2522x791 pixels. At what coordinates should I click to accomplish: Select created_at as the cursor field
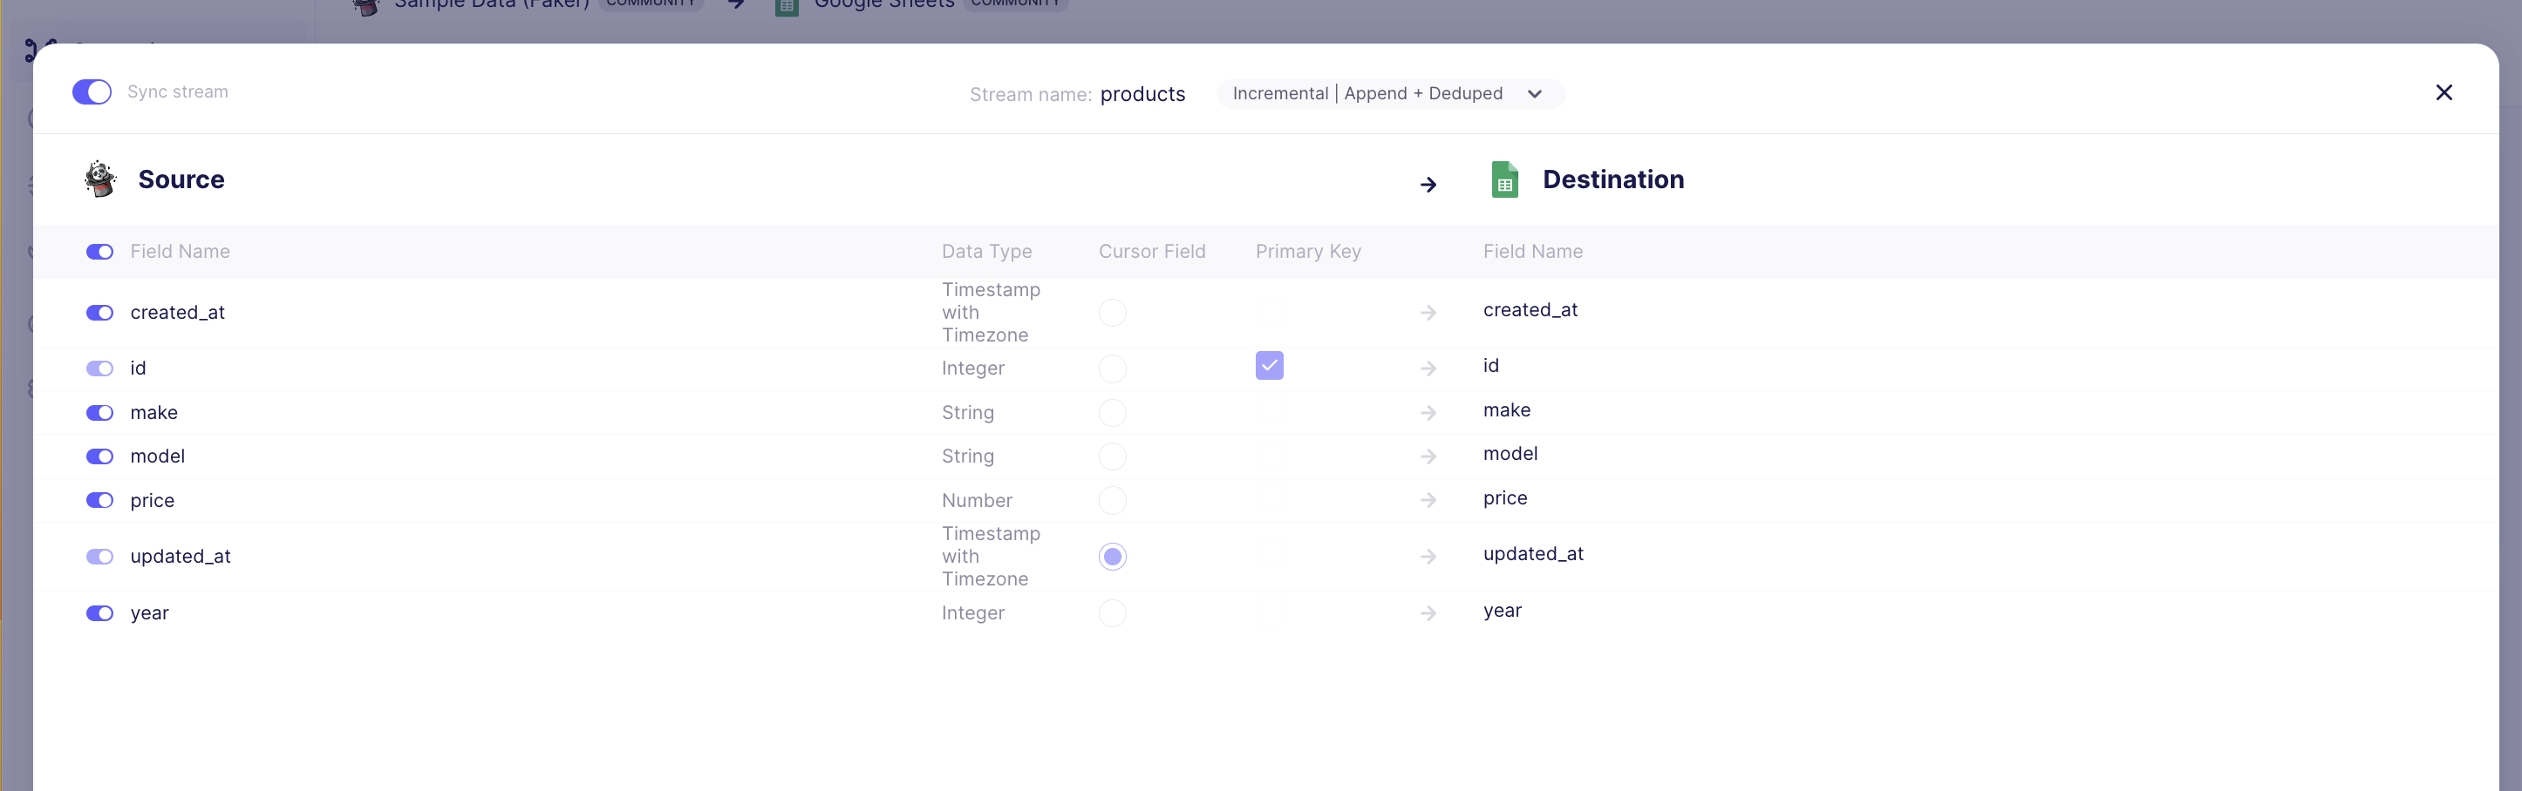pyautogui.click(x=1112, y=313)
